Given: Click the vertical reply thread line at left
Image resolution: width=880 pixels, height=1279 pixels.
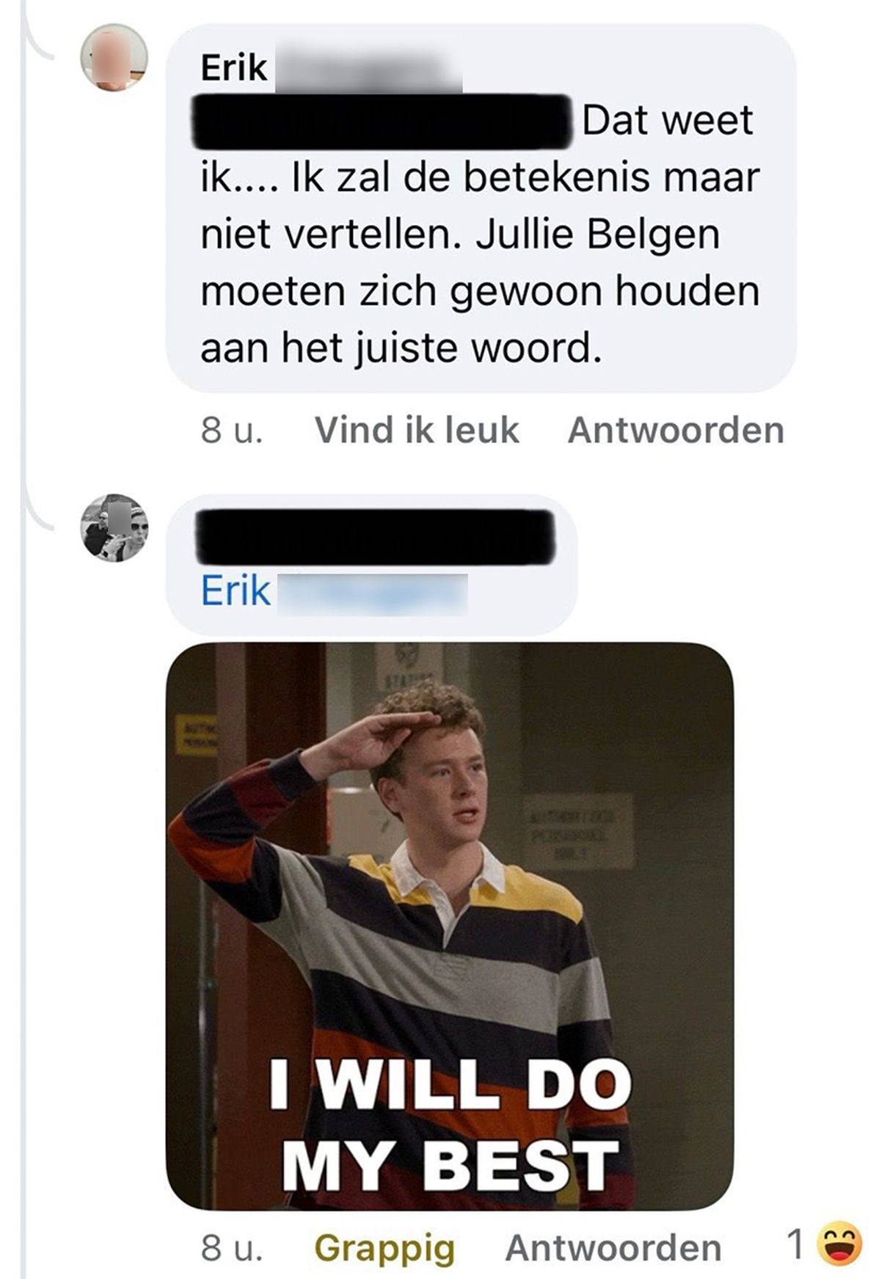Looking at the screenshot, I should point(23,881).
